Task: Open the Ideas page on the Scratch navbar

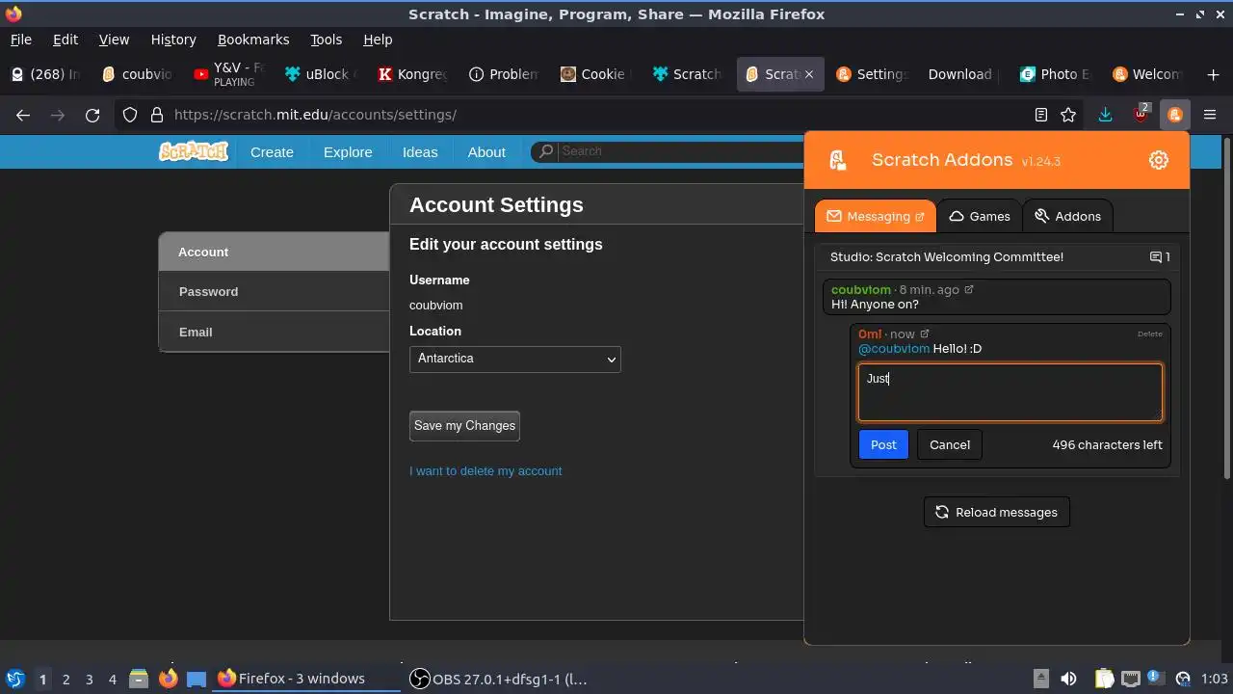Action: click(x=420, y=152)
